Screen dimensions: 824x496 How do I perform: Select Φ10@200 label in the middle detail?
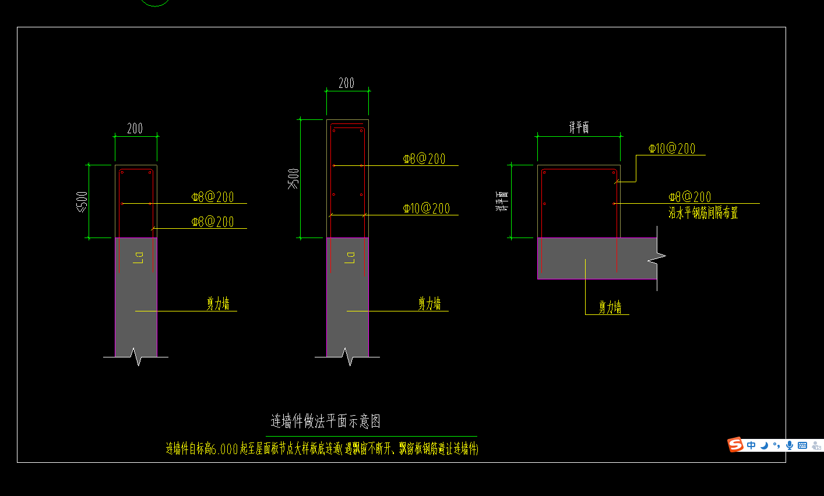click(427, 208)
